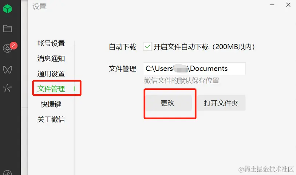
Task: Open the Top Stories spark icon
Action: click(x=7, y=88)
